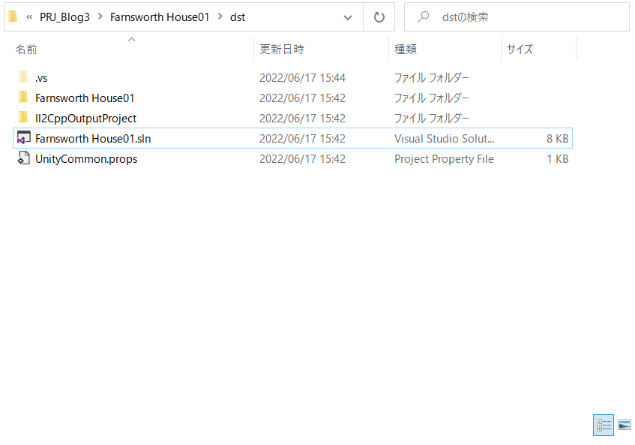Select Farnsworth House01 folder name in list
The width and height of the screenshot is (635, 445).
point(85,98)
